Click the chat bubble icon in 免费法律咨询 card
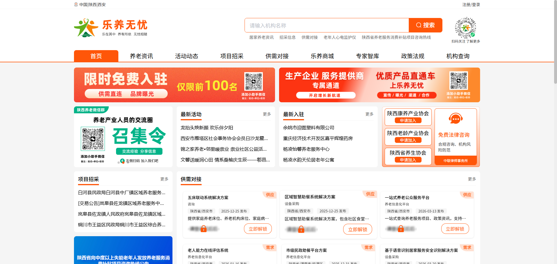The height and width of the screenshot is (264, 557). (x=456, y=119)
